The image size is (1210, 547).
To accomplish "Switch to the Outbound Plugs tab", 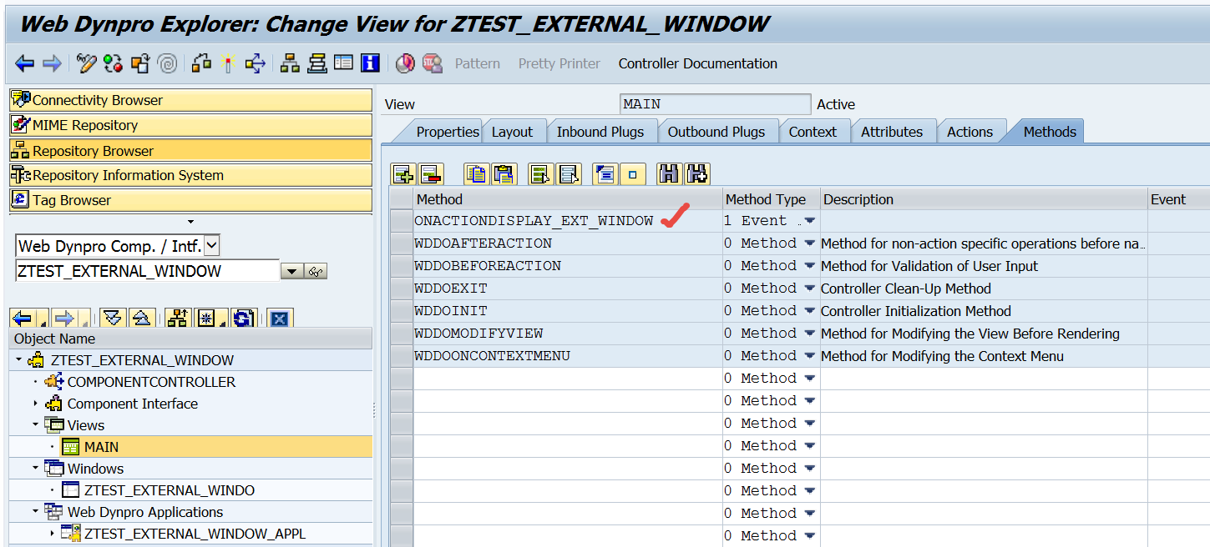I will [716, 132].
